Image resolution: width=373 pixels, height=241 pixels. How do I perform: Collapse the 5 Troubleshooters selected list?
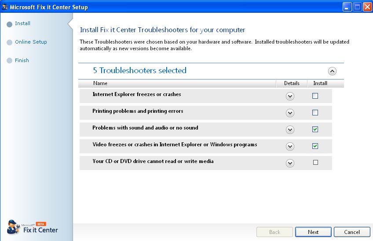click(332, 71)
